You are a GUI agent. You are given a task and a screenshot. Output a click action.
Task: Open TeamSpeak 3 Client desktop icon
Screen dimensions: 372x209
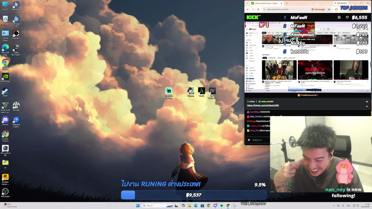click(x=16, y=21)
